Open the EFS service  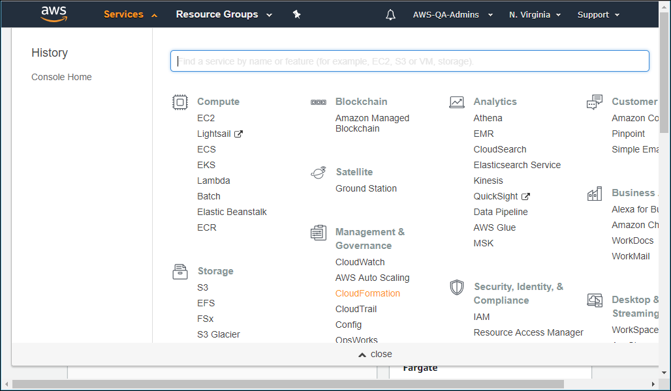(206, 303)
